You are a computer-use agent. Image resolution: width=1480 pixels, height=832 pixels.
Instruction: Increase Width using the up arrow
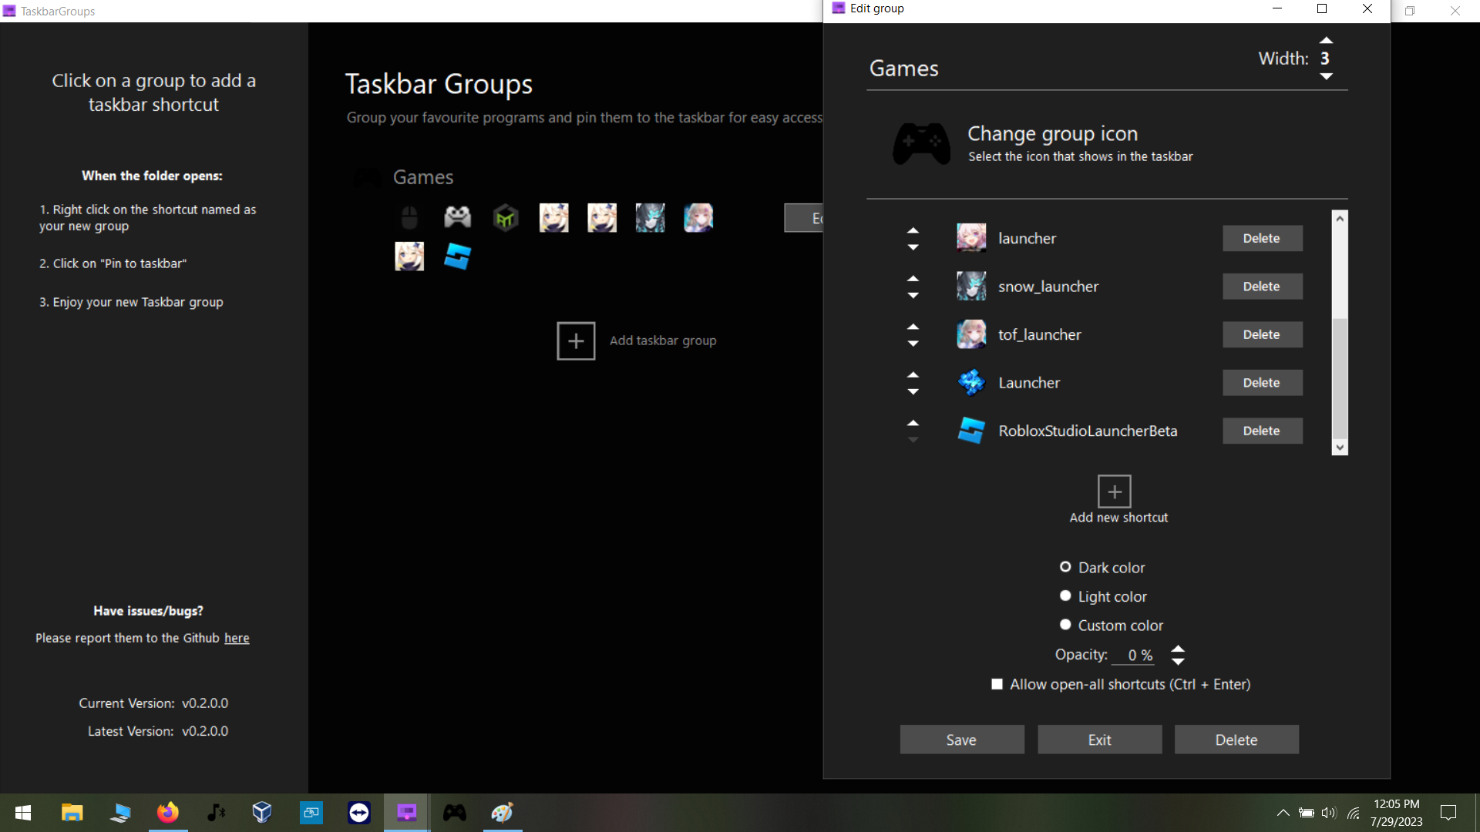tap(1327, 40)
